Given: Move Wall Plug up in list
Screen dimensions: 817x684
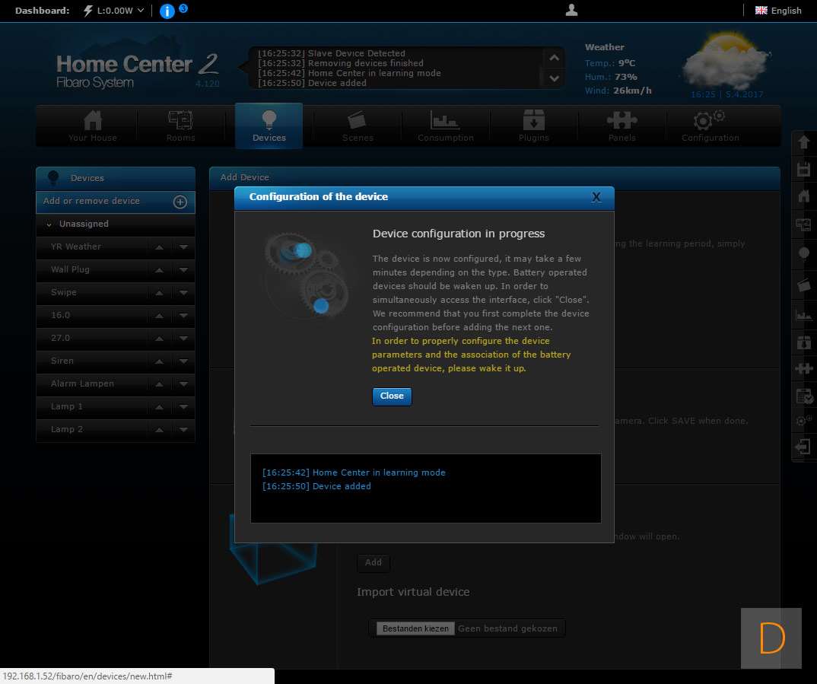Looking at the screenshot, I should (160, 270).
